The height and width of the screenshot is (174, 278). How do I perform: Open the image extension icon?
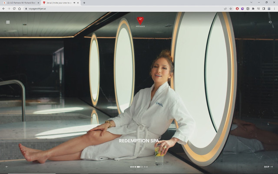click(248, 9)
